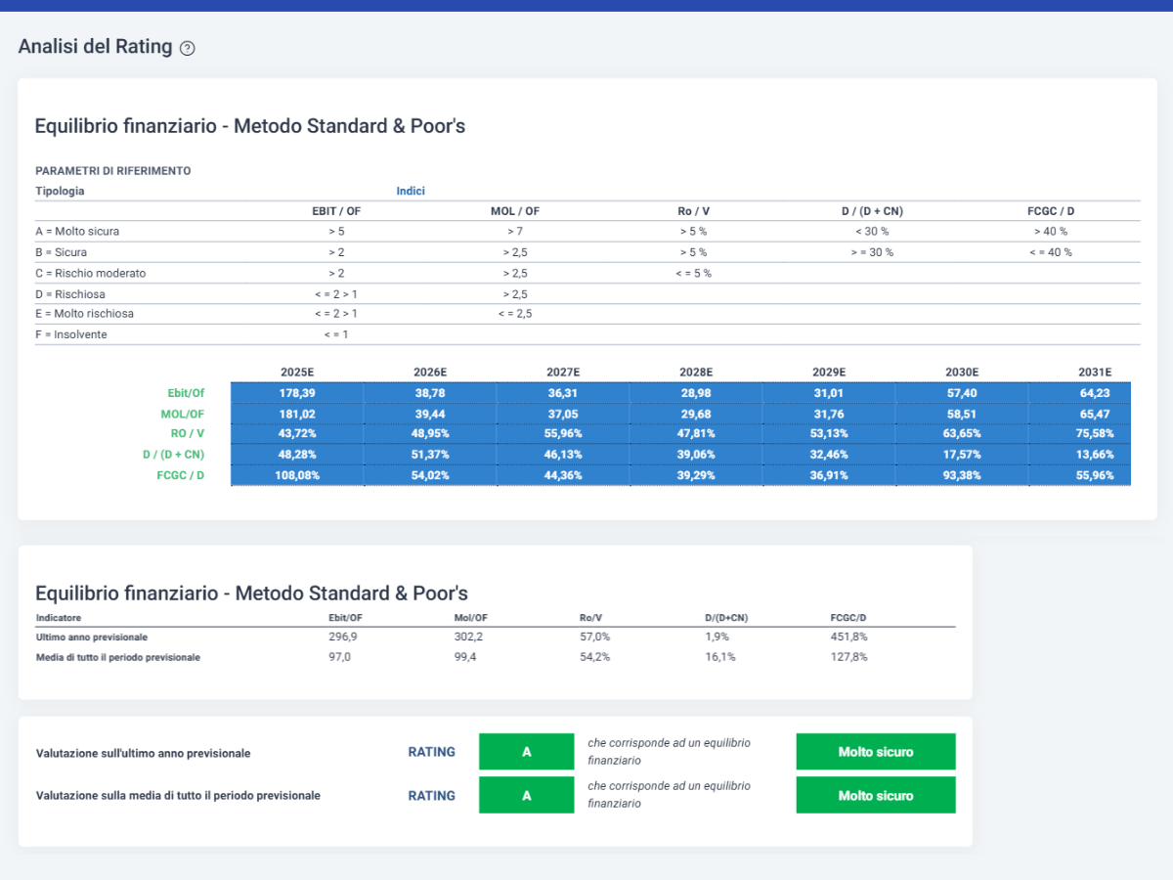The height and width of the screenshot is (880, 1173).
Task: Click the green D / (D + CN) row label
Action: 173,455
